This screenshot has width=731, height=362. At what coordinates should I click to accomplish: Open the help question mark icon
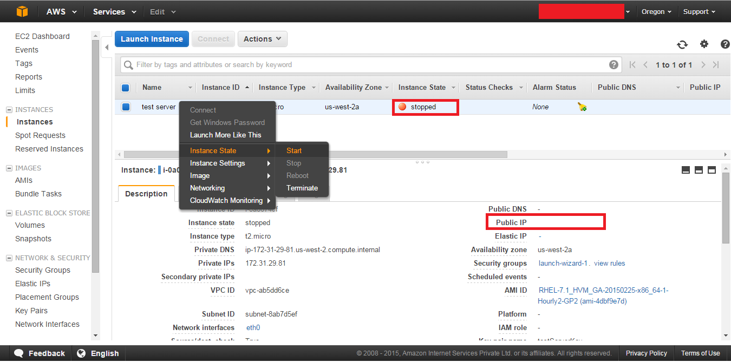click(x=725, y=44)
